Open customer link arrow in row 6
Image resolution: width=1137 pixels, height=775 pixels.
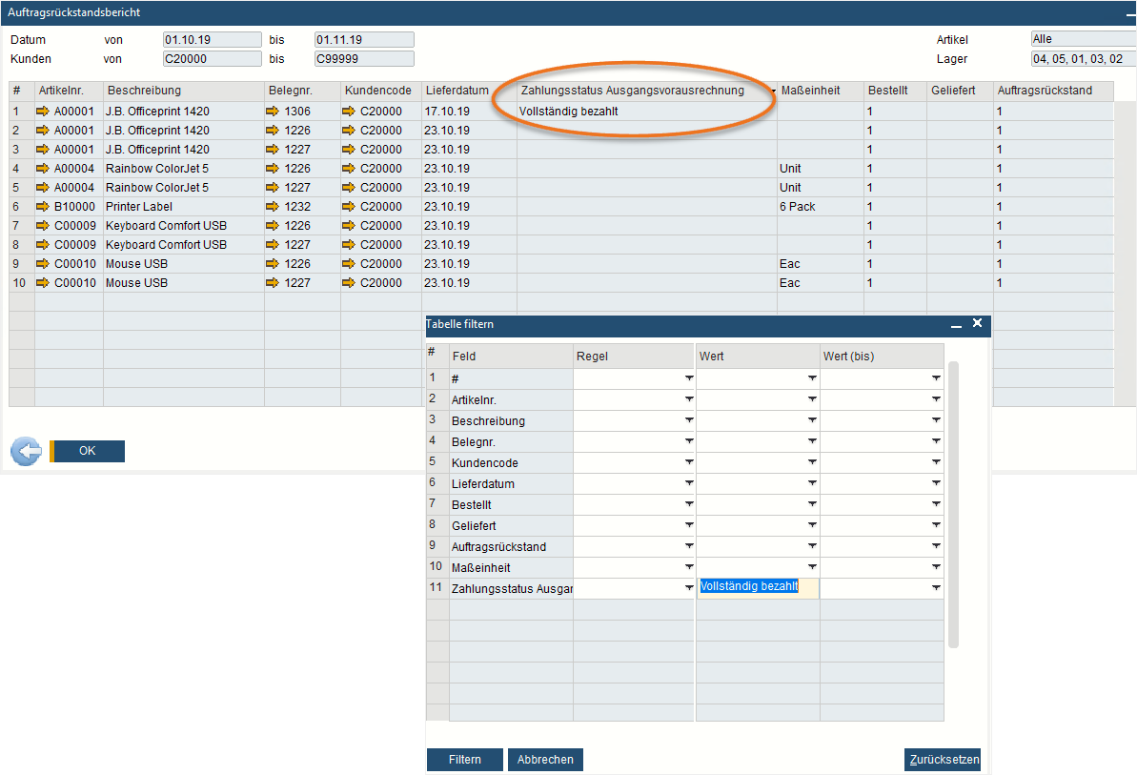[x=349, y=207]
